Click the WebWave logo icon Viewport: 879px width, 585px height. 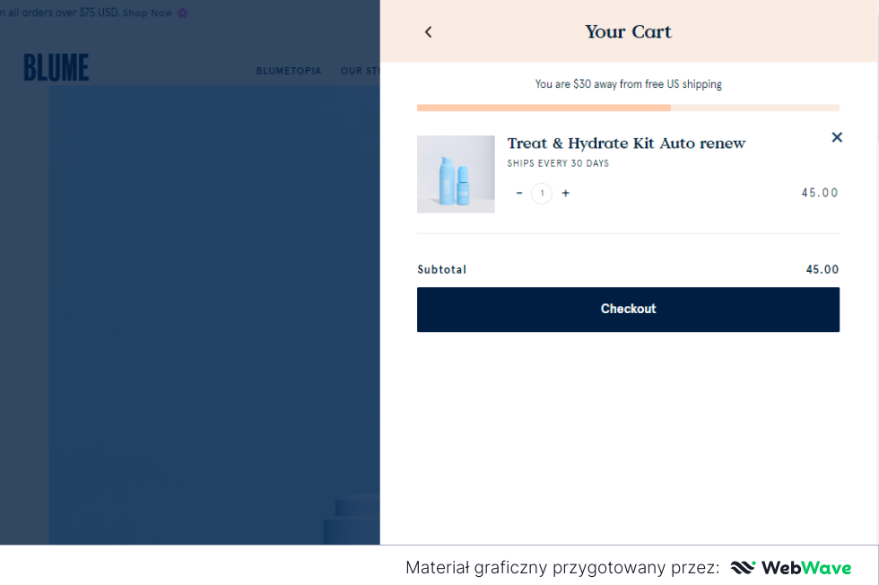[743, 567]
